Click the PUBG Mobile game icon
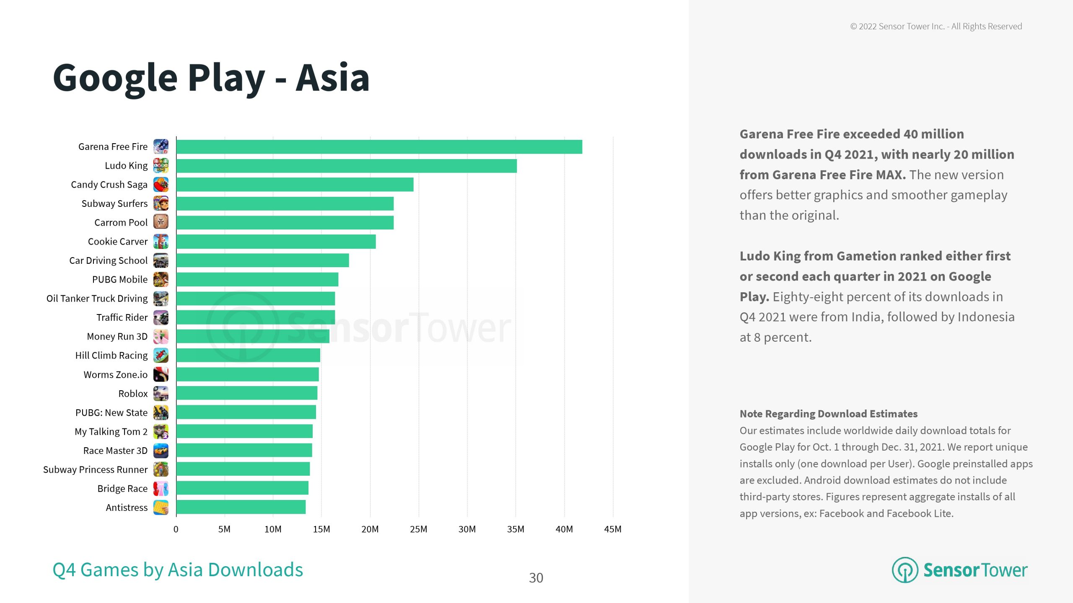1073x603 pixels. click(x=161, y=279)
